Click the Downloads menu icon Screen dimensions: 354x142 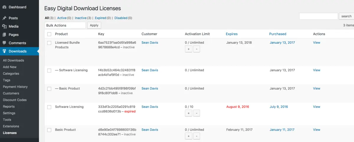click(x=4, y=51)
